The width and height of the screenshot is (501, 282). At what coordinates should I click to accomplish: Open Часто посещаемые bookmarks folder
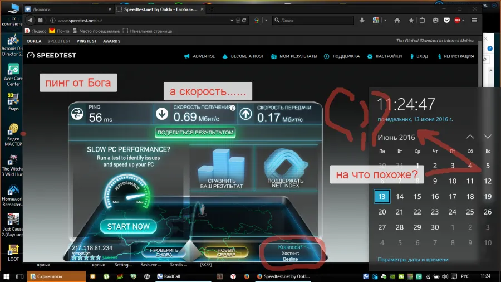[96, 31]
